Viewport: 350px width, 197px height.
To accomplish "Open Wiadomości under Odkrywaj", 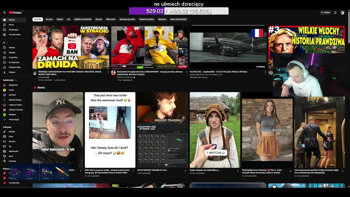I will point(14,151).
